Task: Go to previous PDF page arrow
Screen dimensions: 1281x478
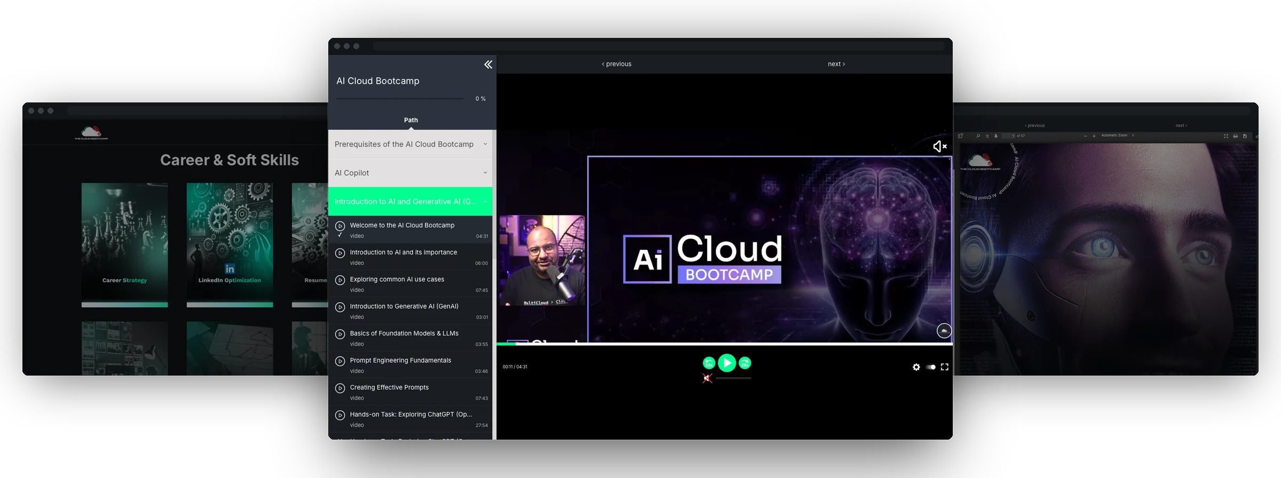Action: point(987,136)
